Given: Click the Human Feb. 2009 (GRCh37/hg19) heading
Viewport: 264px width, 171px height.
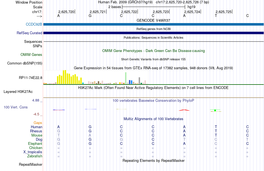Looking at the screenshot, I should click(125, 2).
